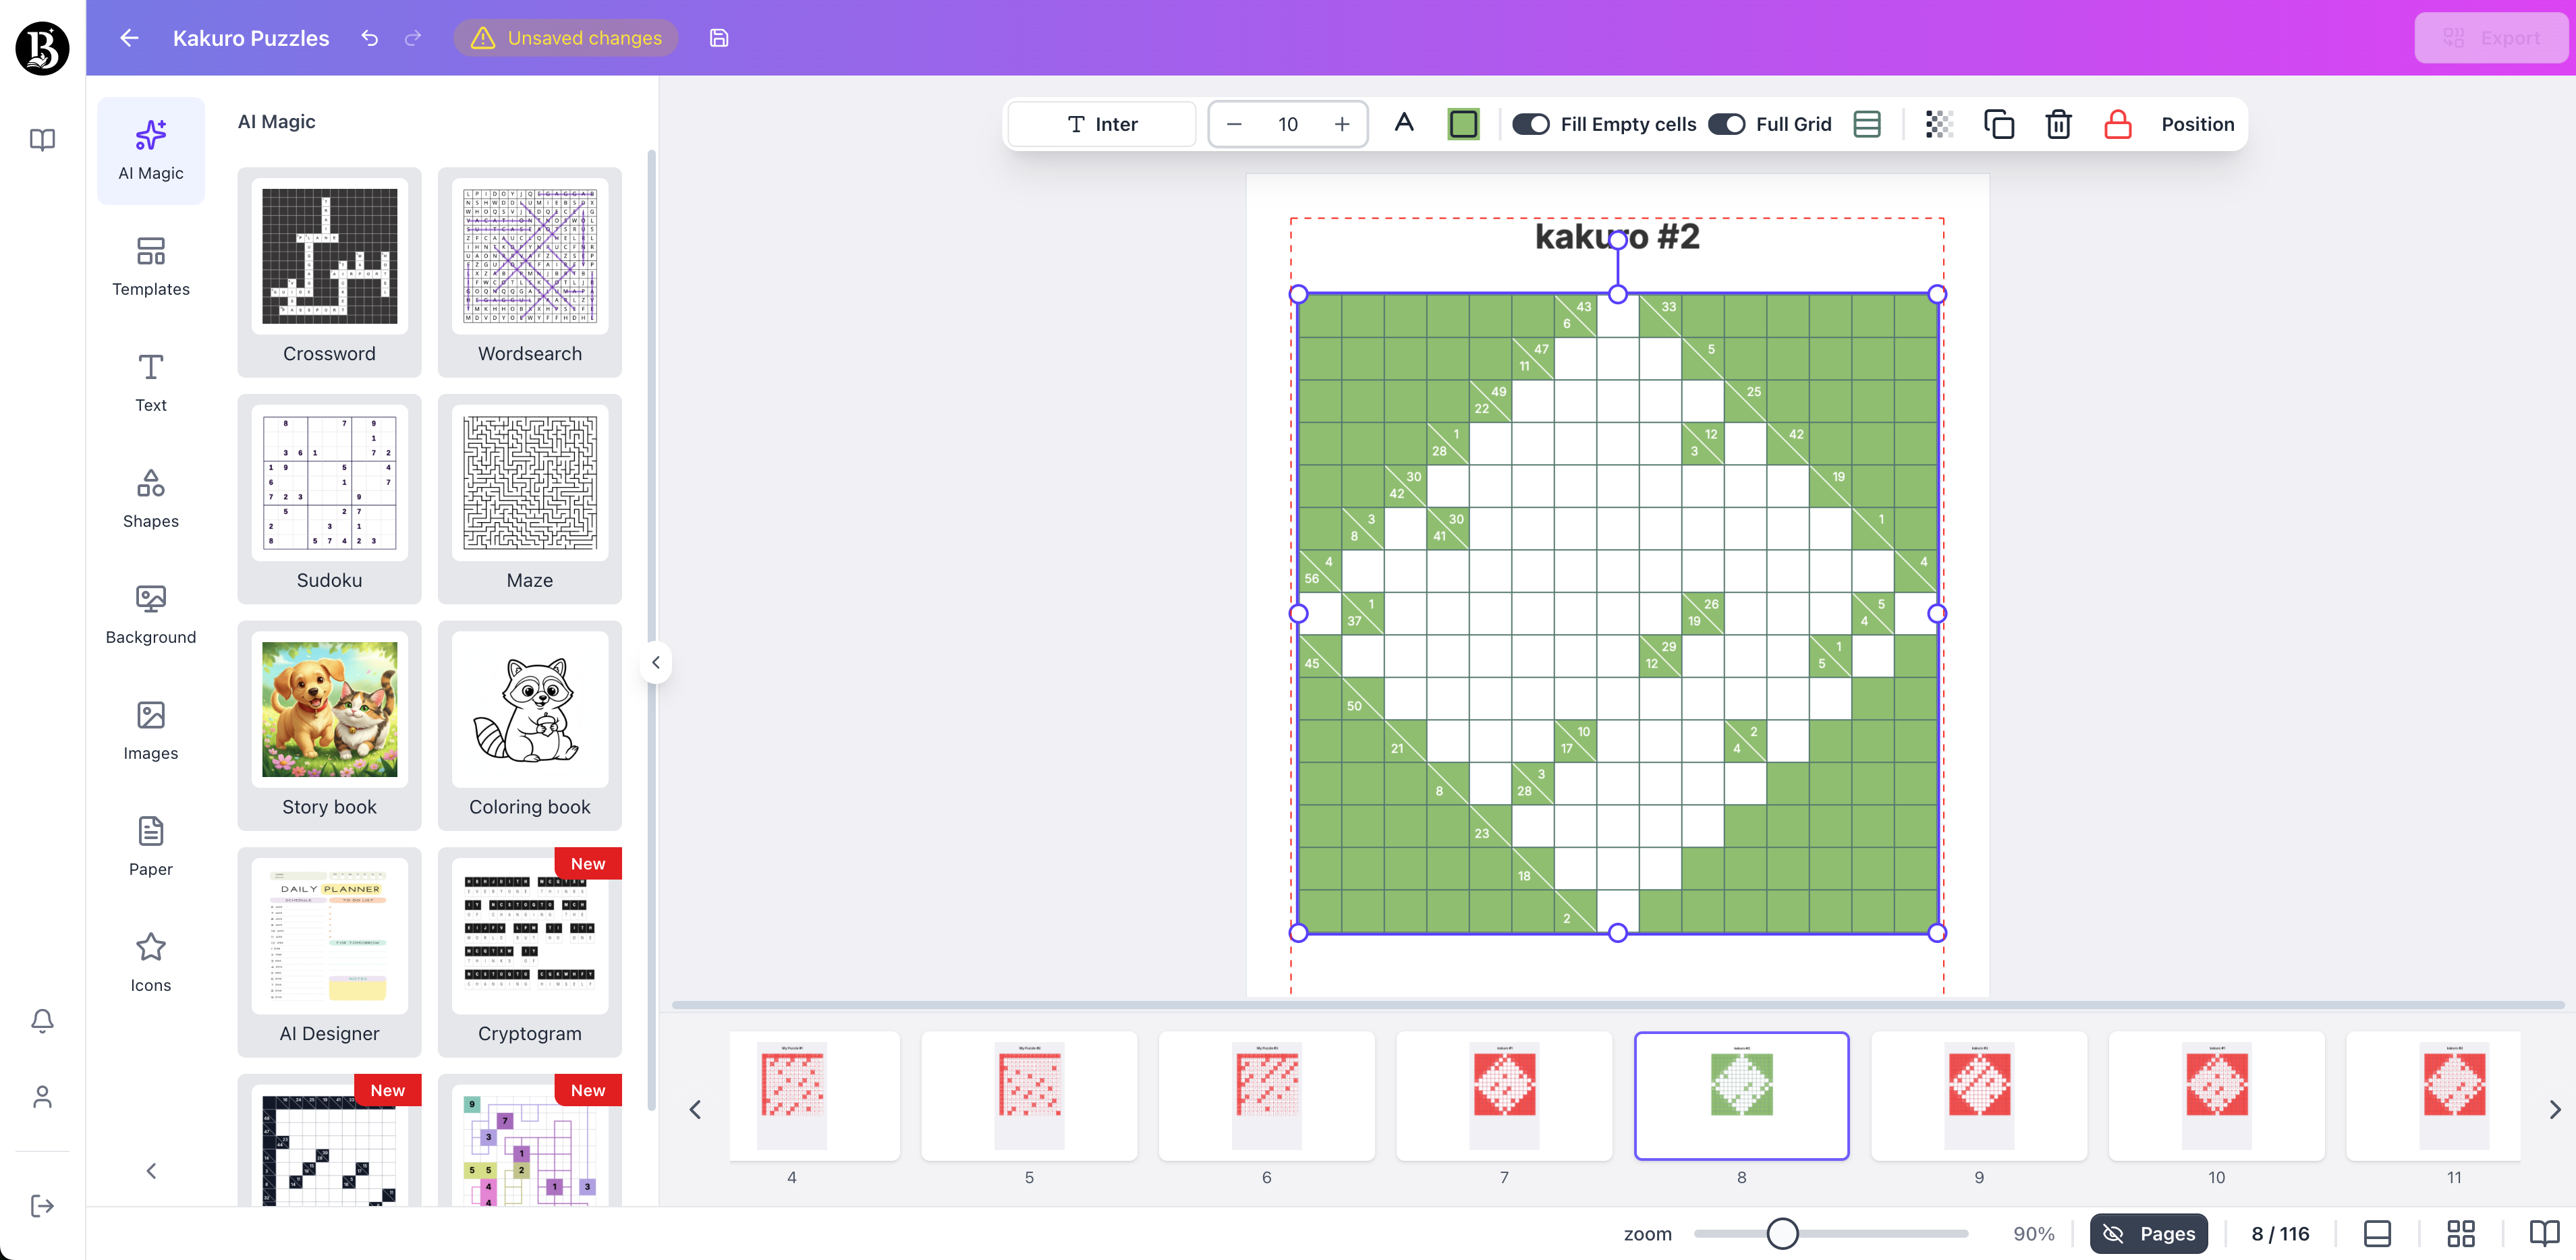
Task: Click the Unsaved changes warning button
Action: [x=566, y=38]
